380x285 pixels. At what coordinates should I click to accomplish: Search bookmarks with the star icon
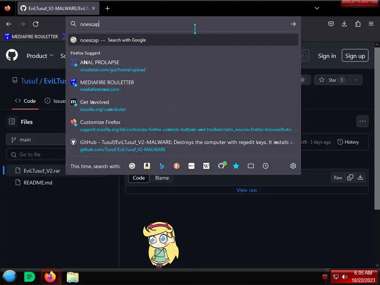[236, 166]
